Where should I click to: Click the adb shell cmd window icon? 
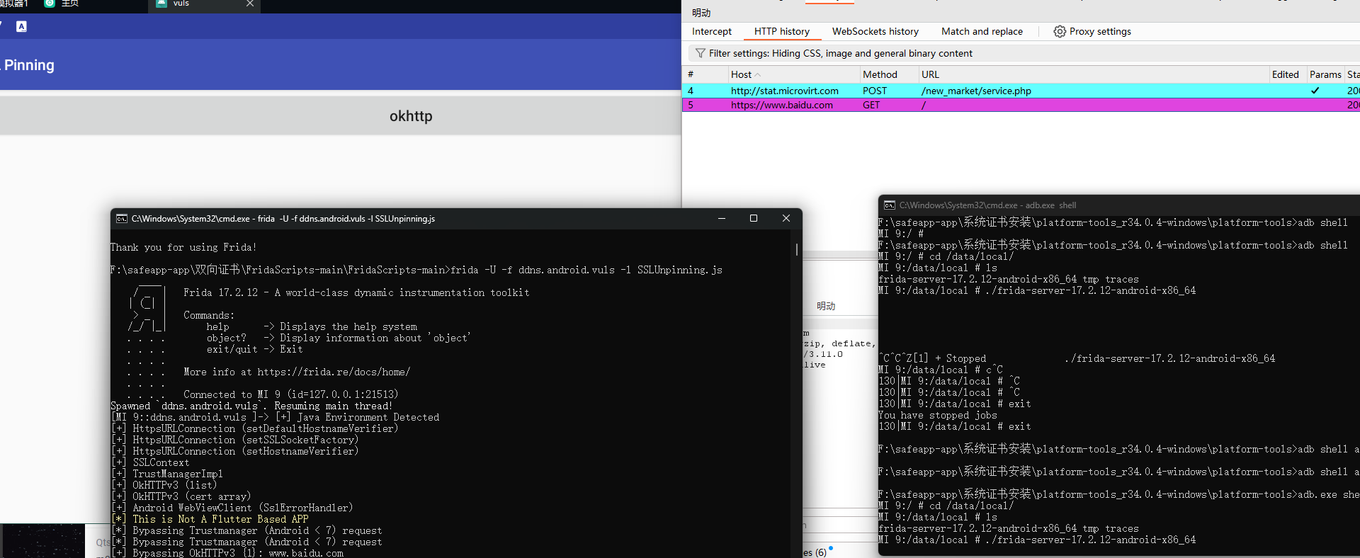click(890, 205)
